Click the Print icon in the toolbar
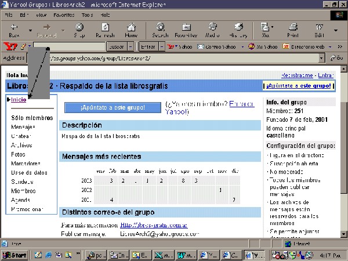This screenshot has width=348, height=261. click(x=293, y=27)
